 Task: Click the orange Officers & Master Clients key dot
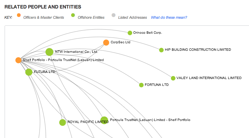[19, 15]
